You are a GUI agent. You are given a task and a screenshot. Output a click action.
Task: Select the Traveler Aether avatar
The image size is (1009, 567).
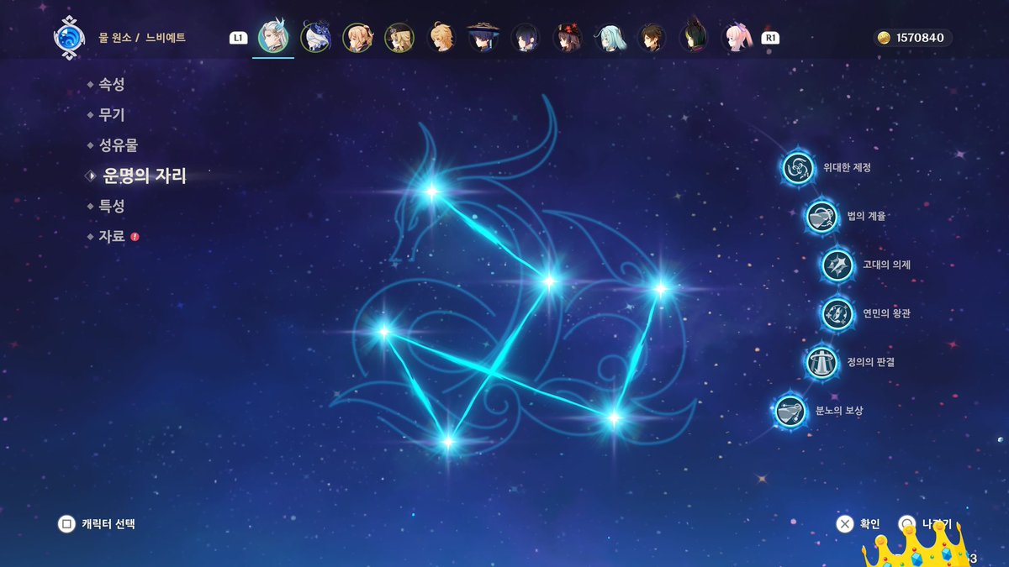441,38
